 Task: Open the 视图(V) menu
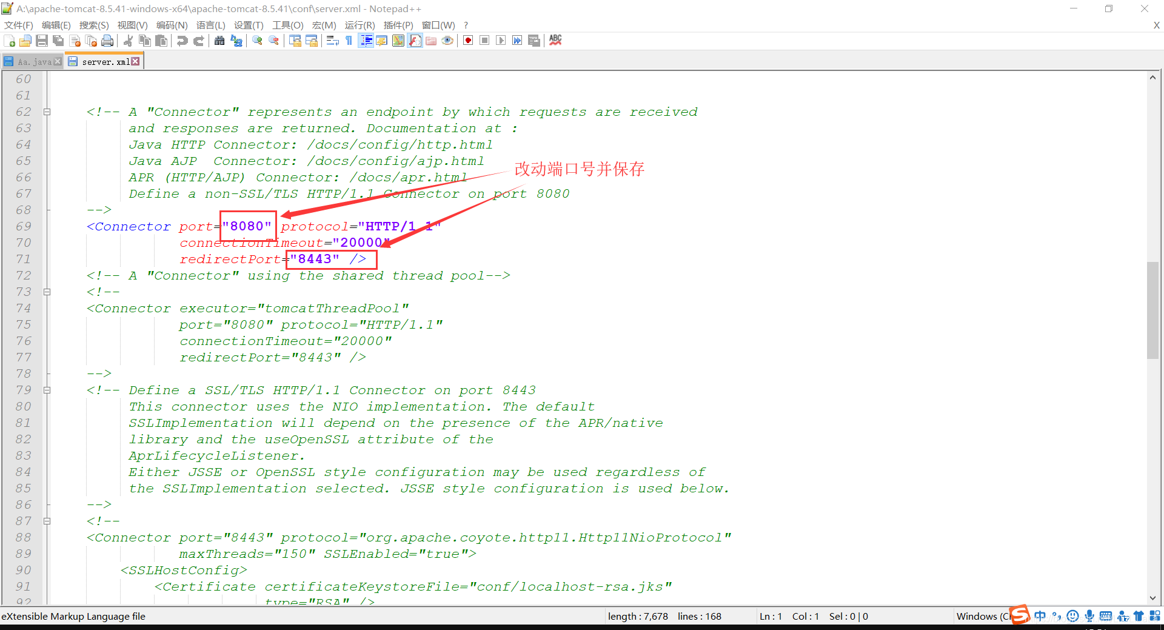click(x=133, y=25)
